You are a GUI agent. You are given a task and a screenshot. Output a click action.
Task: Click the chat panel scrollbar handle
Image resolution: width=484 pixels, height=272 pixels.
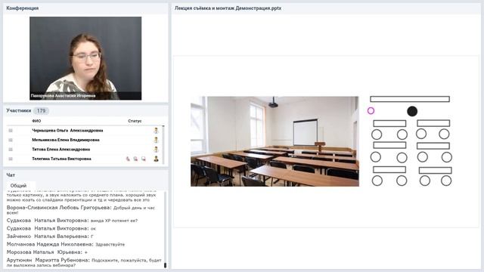(165, 265)
